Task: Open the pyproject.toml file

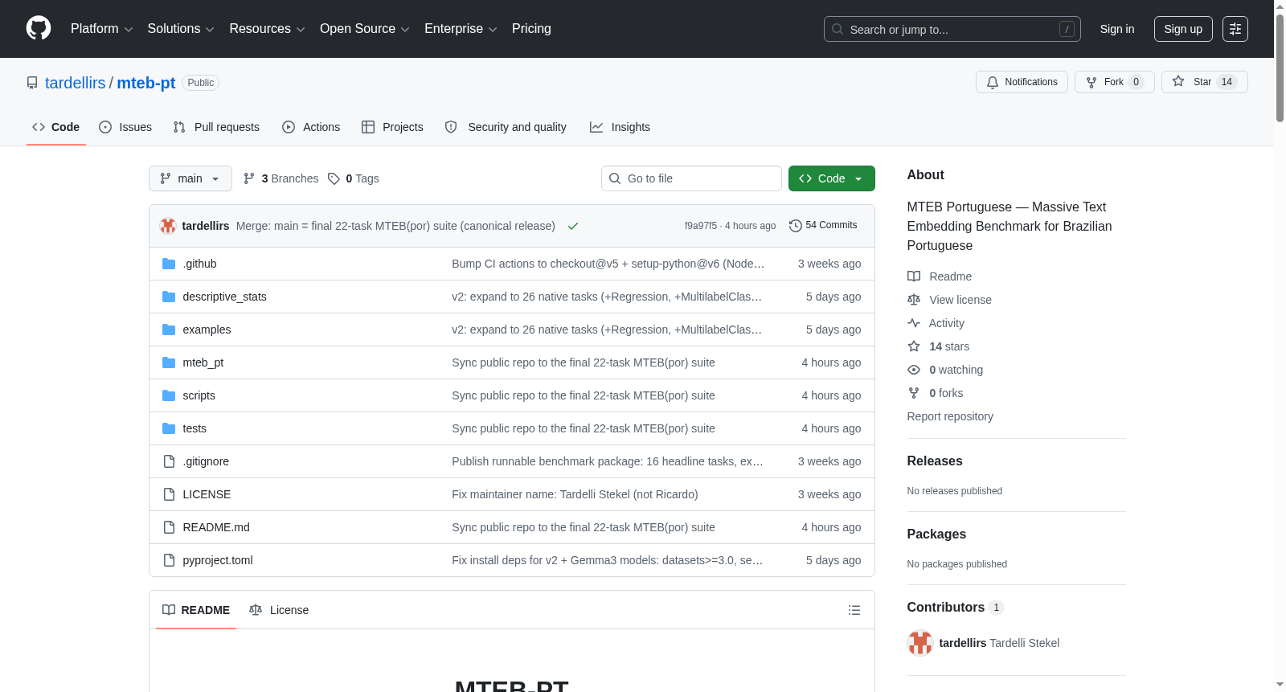Action: tap(218, 560)
